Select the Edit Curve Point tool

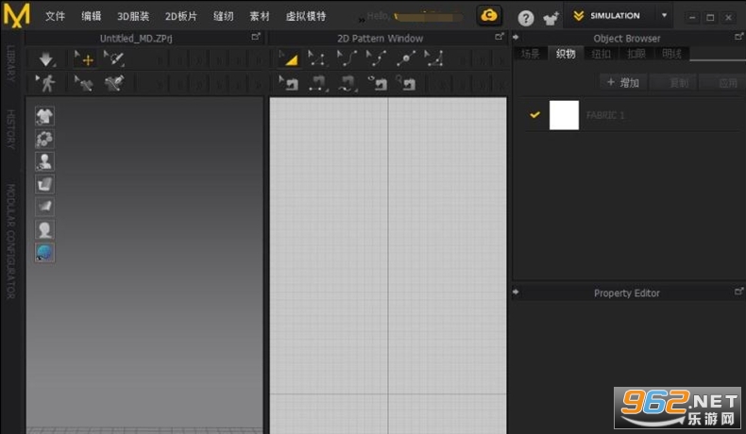click(377, 58)
